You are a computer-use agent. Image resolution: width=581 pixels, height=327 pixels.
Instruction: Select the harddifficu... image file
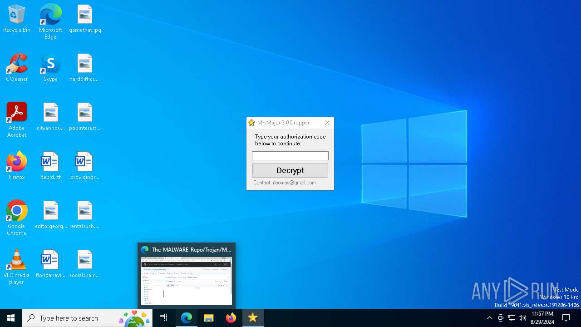(85, 68)
